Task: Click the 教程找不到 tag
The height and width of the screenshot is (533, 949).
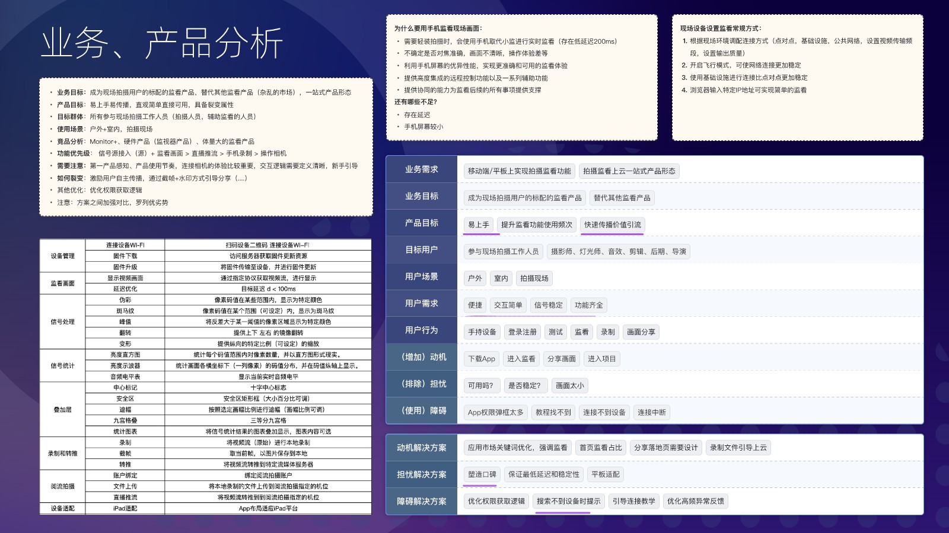Action: [553, 412]
